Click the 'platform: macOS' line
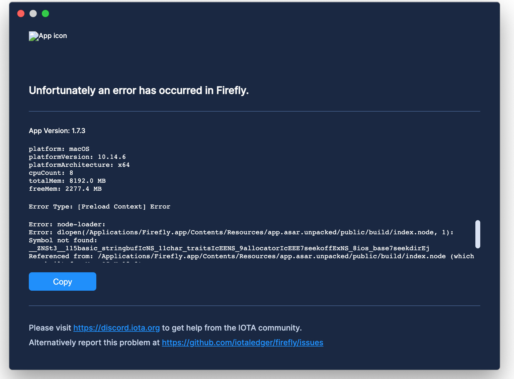The height and width of the screenshot is (379, 514). [x=59, y=149]
